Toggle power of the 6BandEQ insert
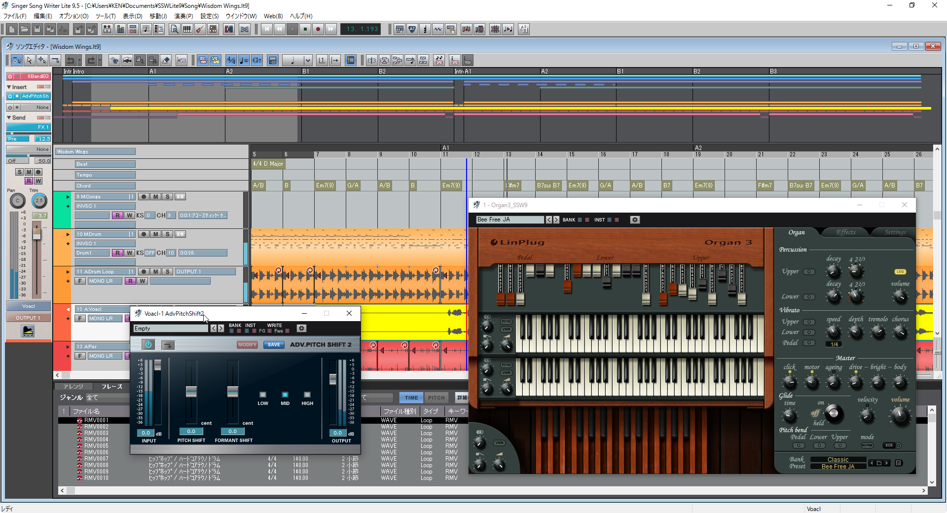Viewport: 947px width, 513px height. pyautogui.click(x=10, y=76)
